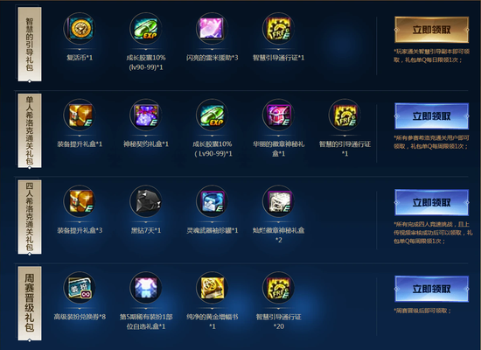481x350 pixels.
Task: Click 智慧引导通行证*20 icon in bottom row
Action: pyautogui.click(x=278, y=288)
